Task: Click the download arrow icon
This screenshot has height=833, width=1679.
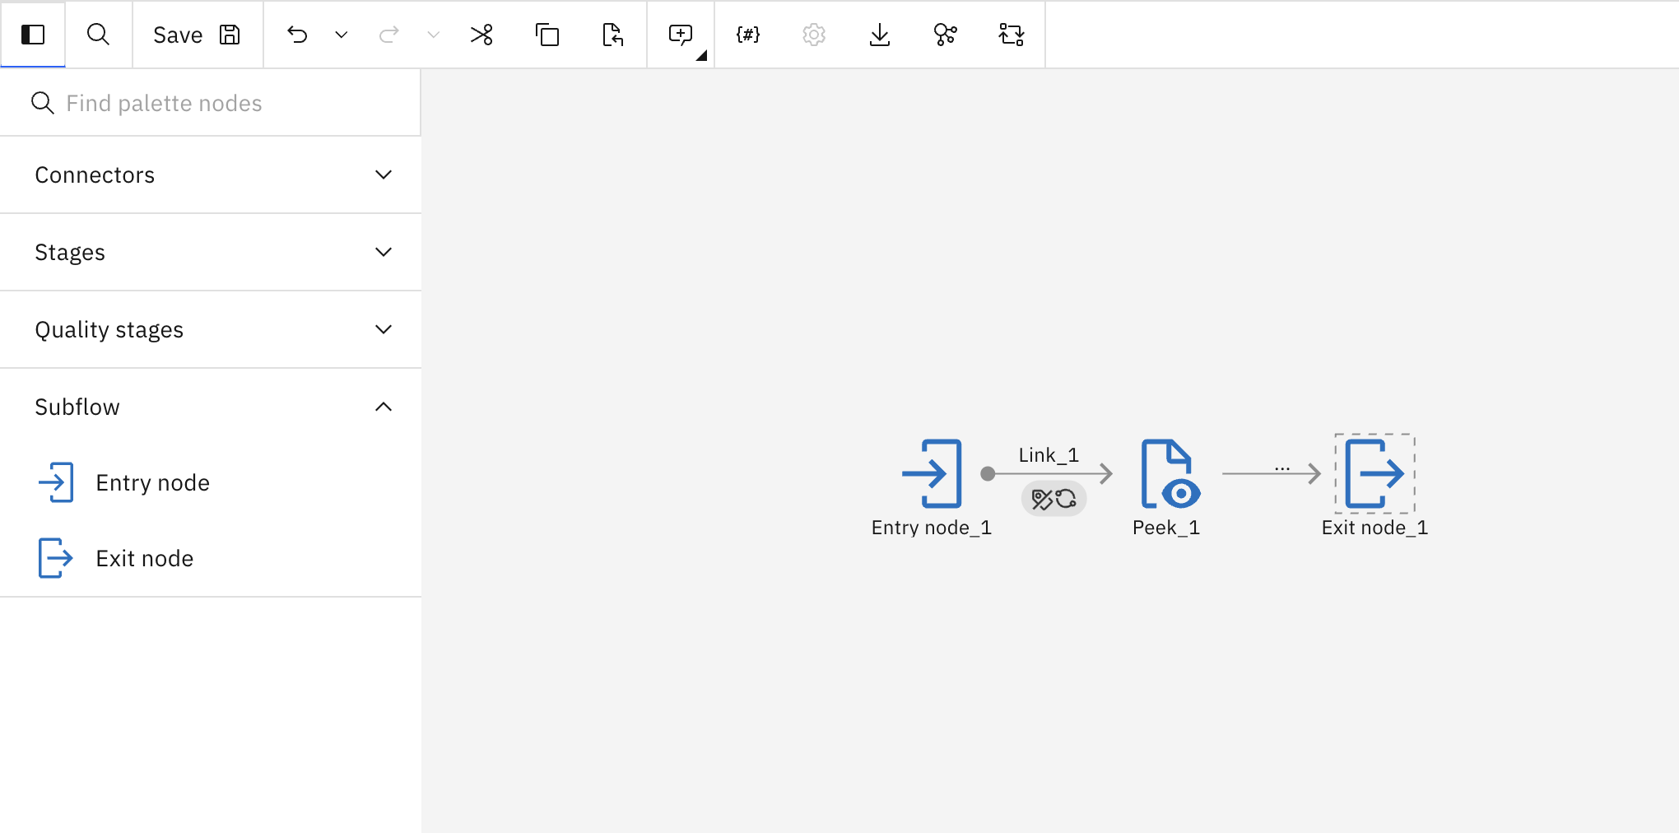Action: coord(880,35)
